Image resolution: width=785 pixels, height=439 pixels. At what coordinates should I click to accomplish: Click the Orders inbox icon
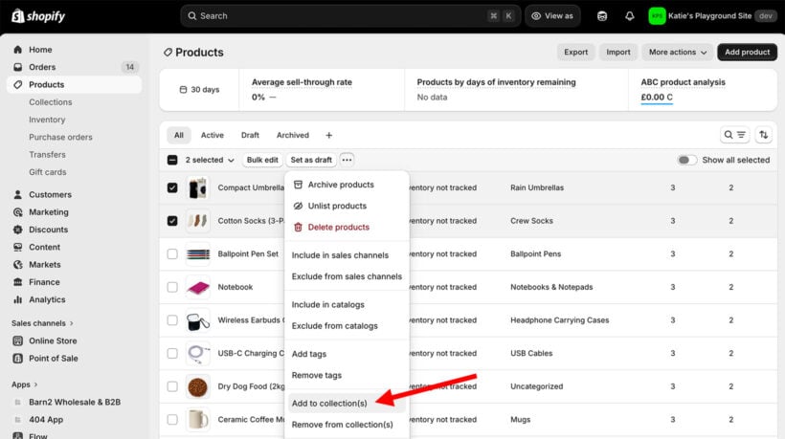point(18,67)
